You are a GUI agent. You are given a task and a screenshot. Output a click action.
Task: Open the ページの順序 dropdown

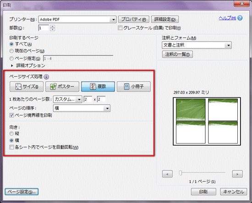pos(82,108)
